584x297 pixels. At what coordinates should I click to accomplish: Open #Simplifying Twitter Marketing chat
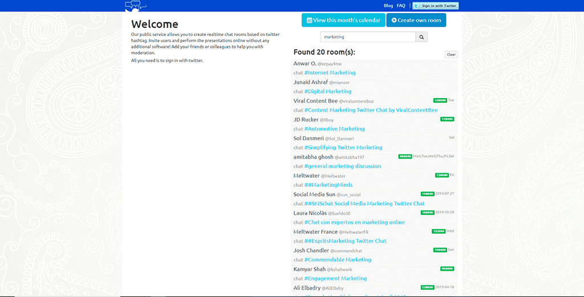343,148
